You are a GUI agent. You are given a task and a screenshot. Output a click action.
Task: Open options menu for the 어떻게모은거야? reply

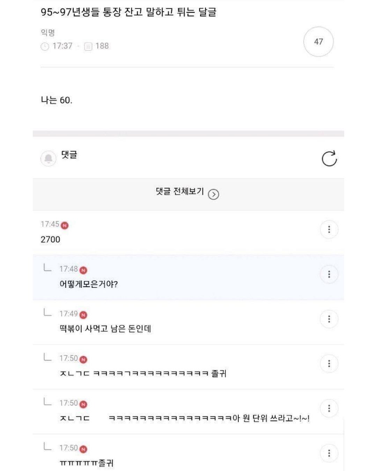(x=329, y=274)
